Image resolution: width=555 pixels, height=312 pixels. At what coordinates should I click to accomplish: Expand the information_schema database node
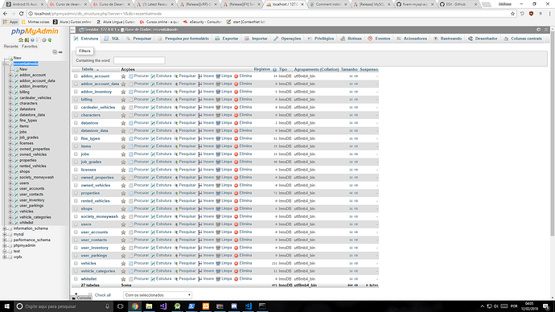click(x=5, y=228)
